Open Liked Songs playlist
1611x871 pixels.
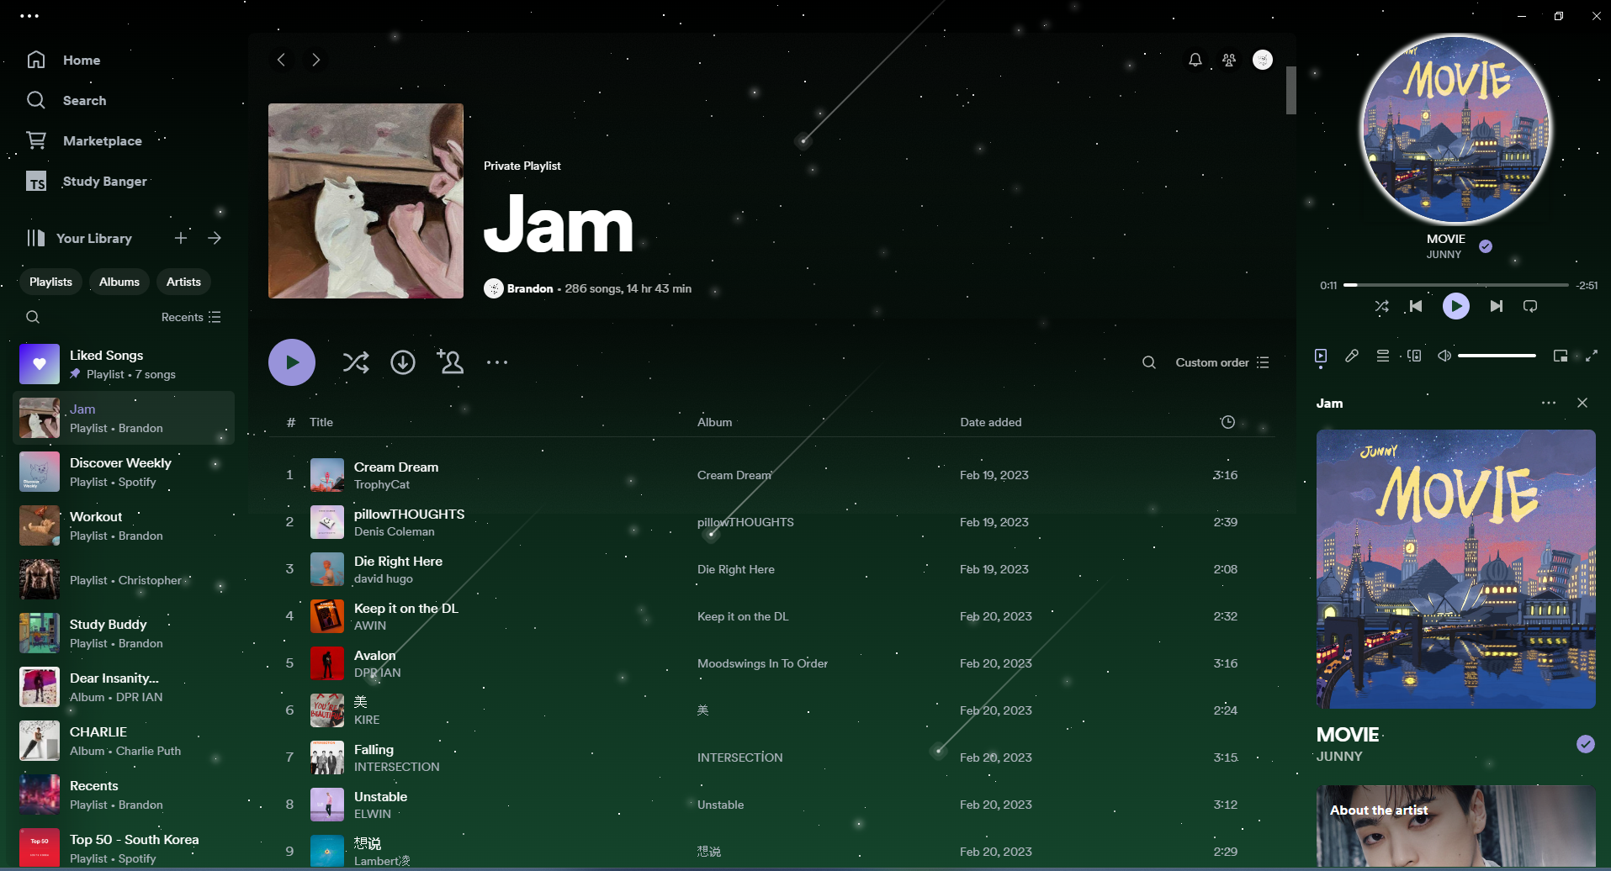(124, 364)
